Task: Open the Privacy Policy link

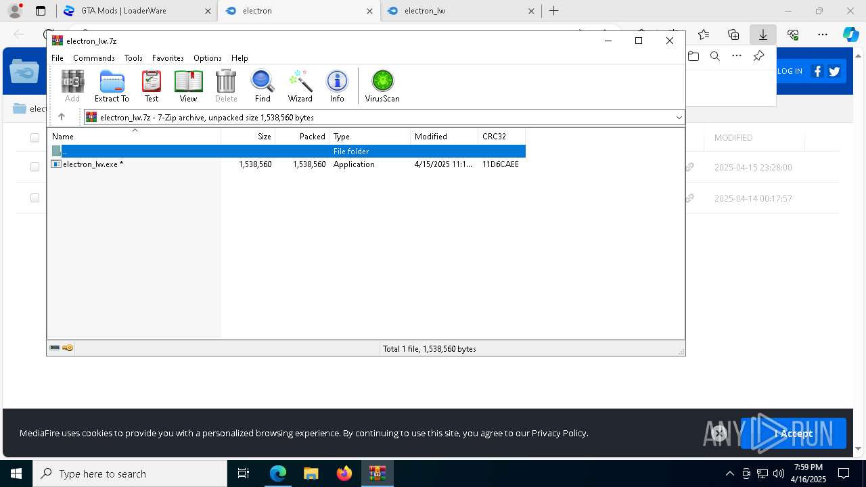Action: pyautogui.click(x=559, y=433)
